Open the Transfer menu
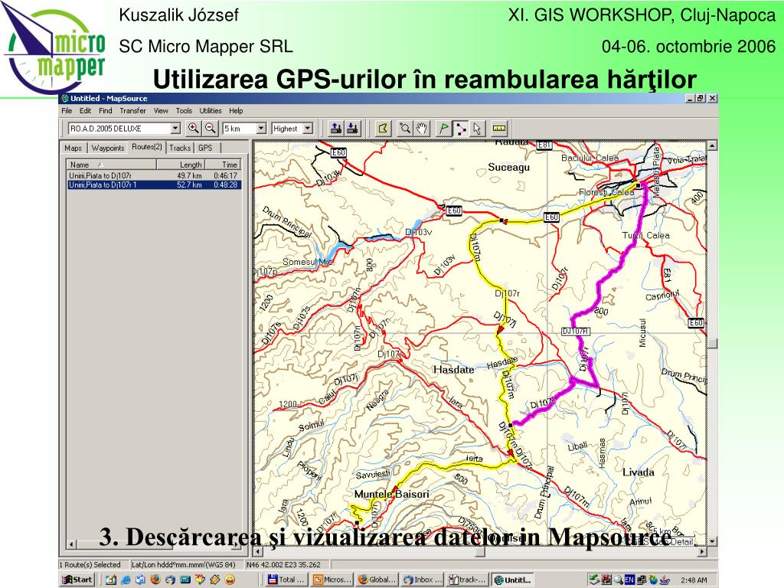 tap(132, 110)
